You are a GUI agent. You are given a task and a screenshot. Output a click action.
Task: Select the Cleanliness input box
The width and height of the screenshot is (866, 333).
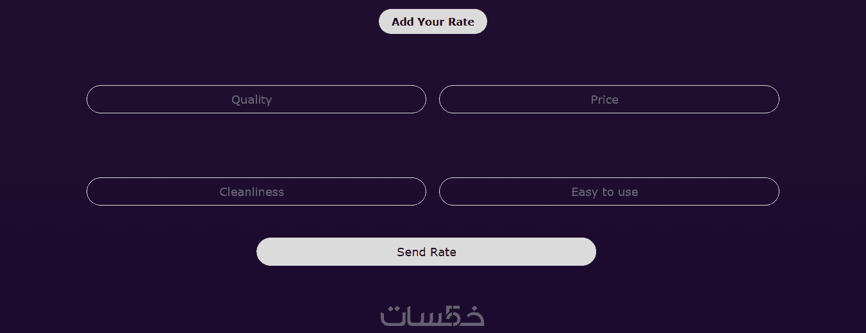point(256,191)
